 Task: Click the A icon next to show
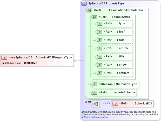(99, 65)
